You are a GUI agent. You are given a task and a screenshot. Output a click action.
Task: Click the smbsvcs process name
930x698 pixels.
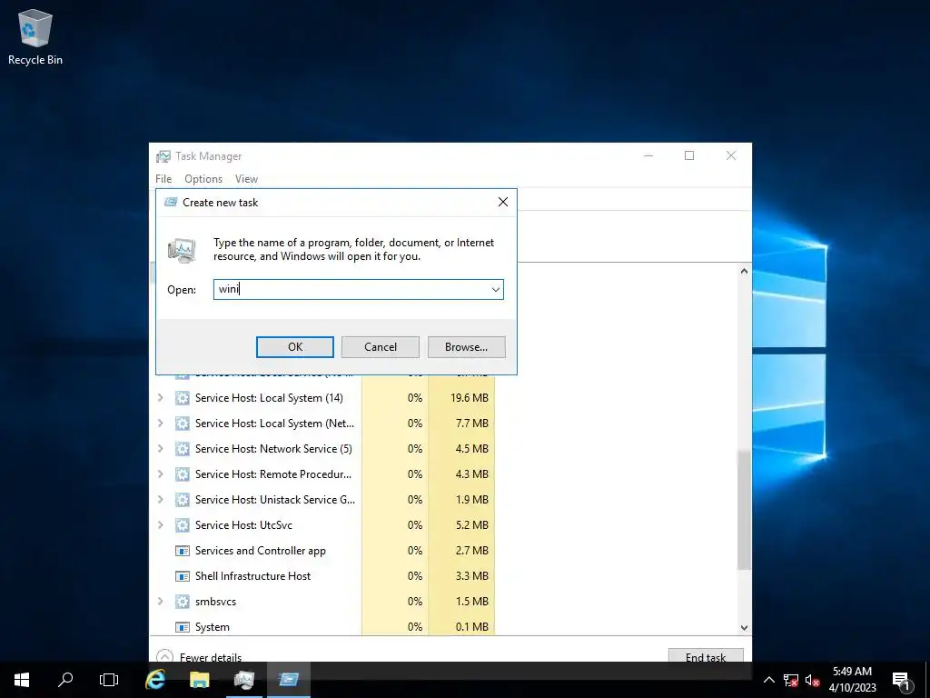(215, 602)
